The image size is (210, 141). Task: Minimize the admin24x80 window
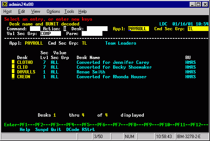point(192,4)
